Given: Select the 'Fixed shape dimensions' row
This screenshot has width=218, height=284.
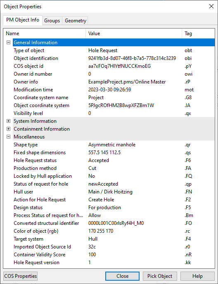Looking at the screenshot, I should pos(114,153).
